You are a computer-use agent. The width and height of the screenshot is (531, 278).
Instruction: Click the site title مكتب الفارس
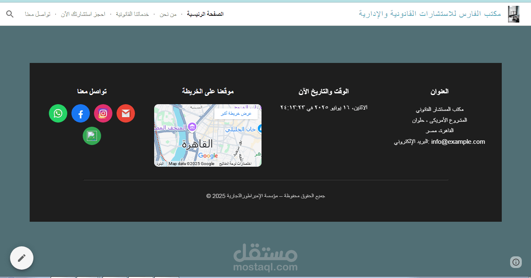(x=430, y=14)
